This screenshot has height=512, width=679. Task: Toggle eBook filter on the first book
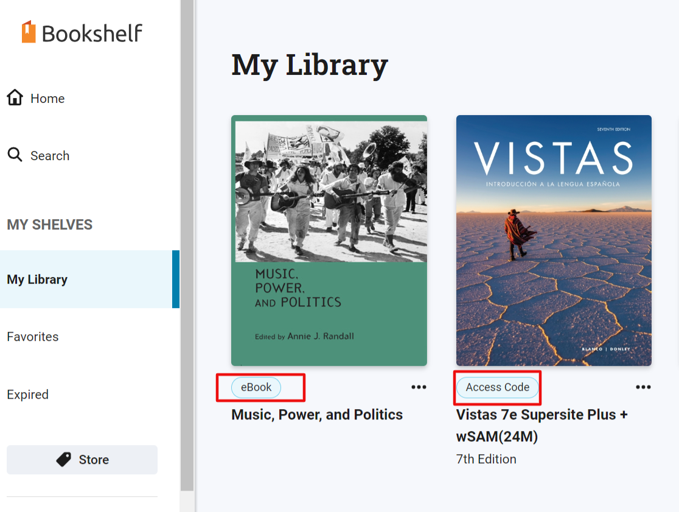256,387
